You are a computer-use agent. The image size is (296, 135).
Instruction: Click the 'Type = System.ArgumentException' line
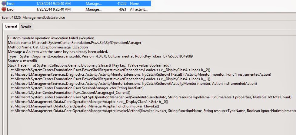click(100, 56)
